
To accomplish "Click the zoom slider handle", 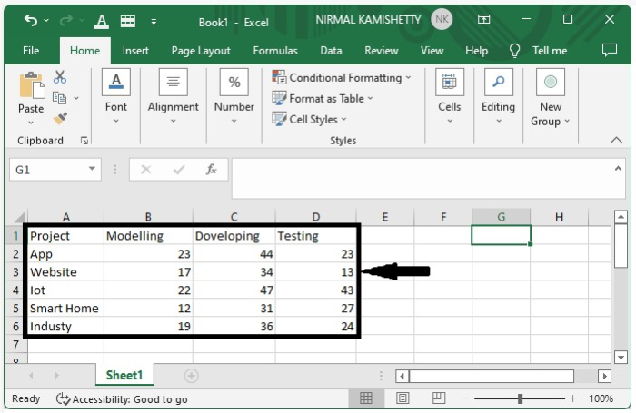I will point(520,398).
